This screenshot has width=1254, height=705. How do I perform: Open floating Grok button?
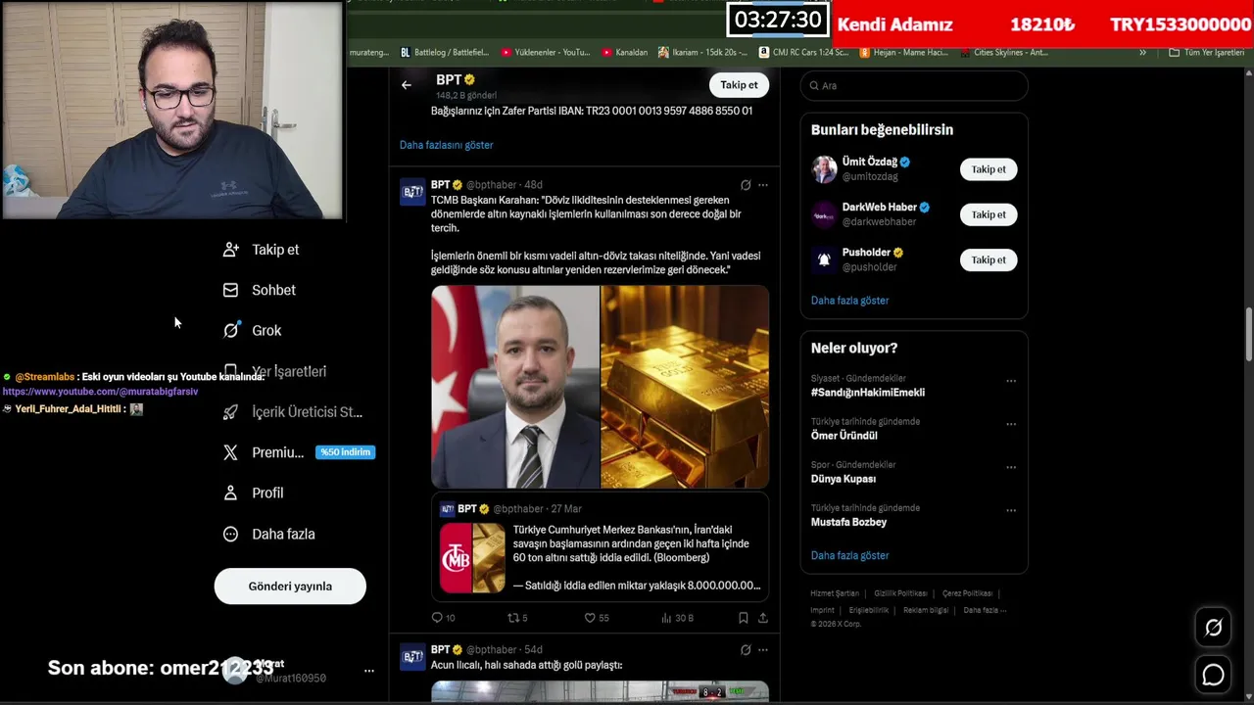pyautogui.click(x=1213, y=628)
